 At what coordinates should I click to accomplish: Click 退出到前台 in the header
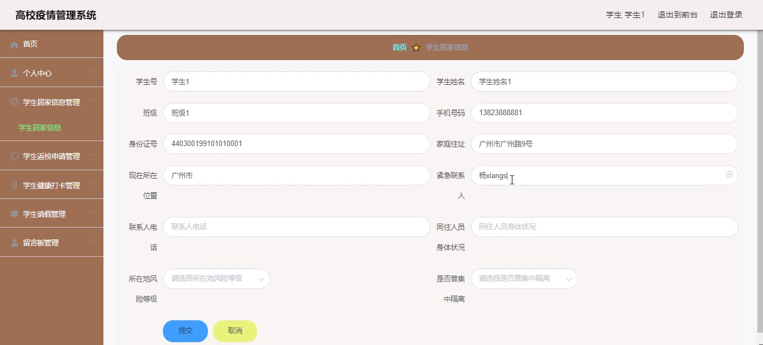point(678,15)
